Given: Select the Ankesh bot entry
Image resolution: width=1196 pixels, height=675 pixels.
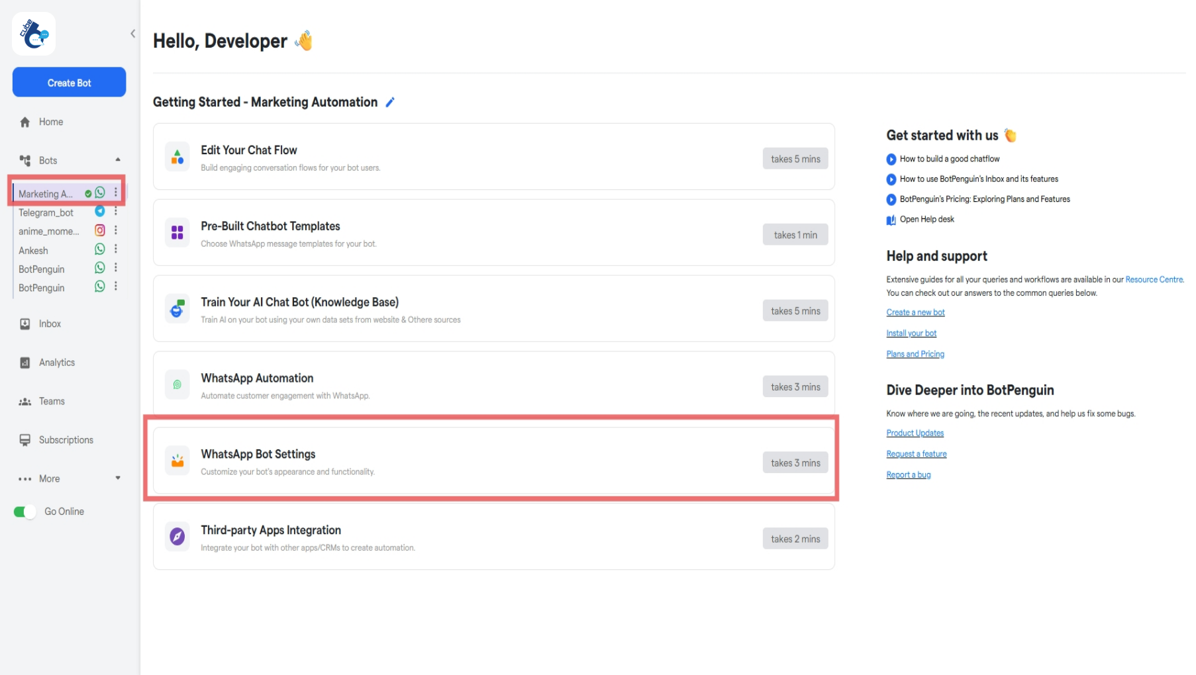Looking at the screenshot, I should point(33,250).
